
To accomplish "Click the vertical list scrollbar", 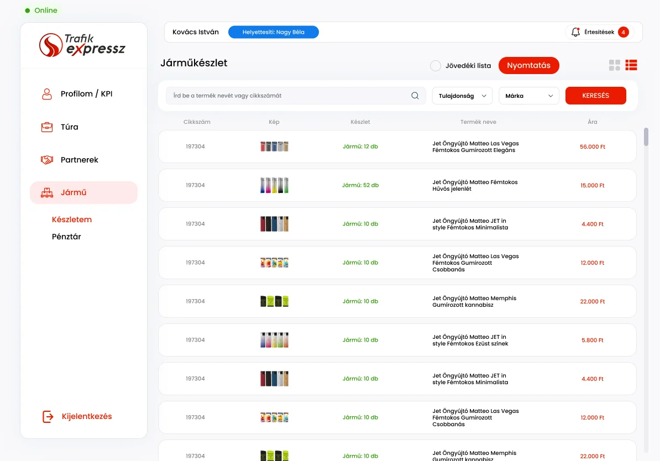I will 646,137.
